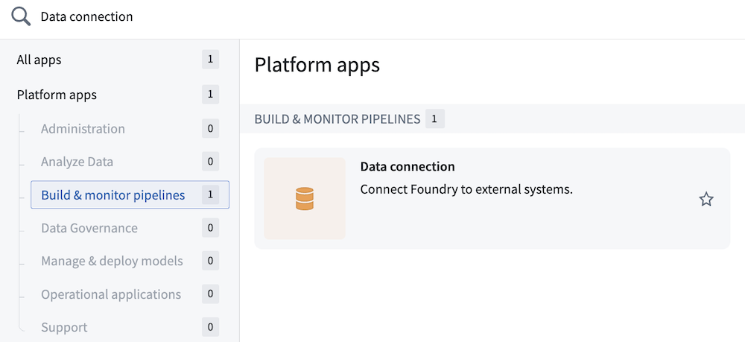
Task: Select the Administration subcategory
Action: (x=130, y=129)
